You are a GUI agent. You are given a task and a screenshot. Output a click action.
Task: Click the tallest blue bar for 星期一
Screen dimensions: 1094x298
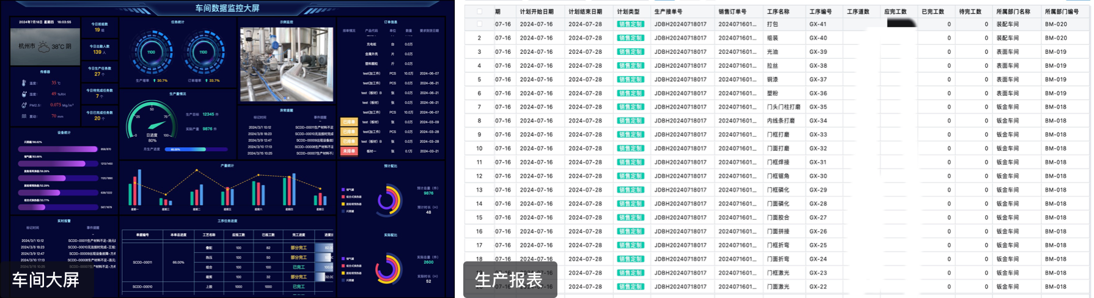(x=140, y=187)
